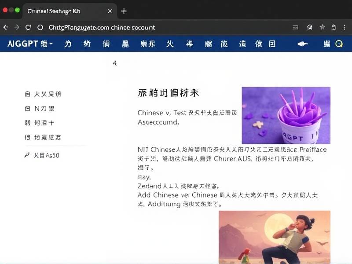Image resolution: width=352 pixels, height=264 pixels.
Task: Open the new tab plus button
Action: (124, 11)
